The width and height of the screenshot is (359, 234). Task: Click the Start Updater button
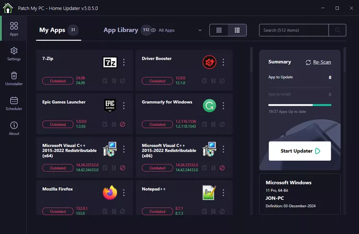300,151
